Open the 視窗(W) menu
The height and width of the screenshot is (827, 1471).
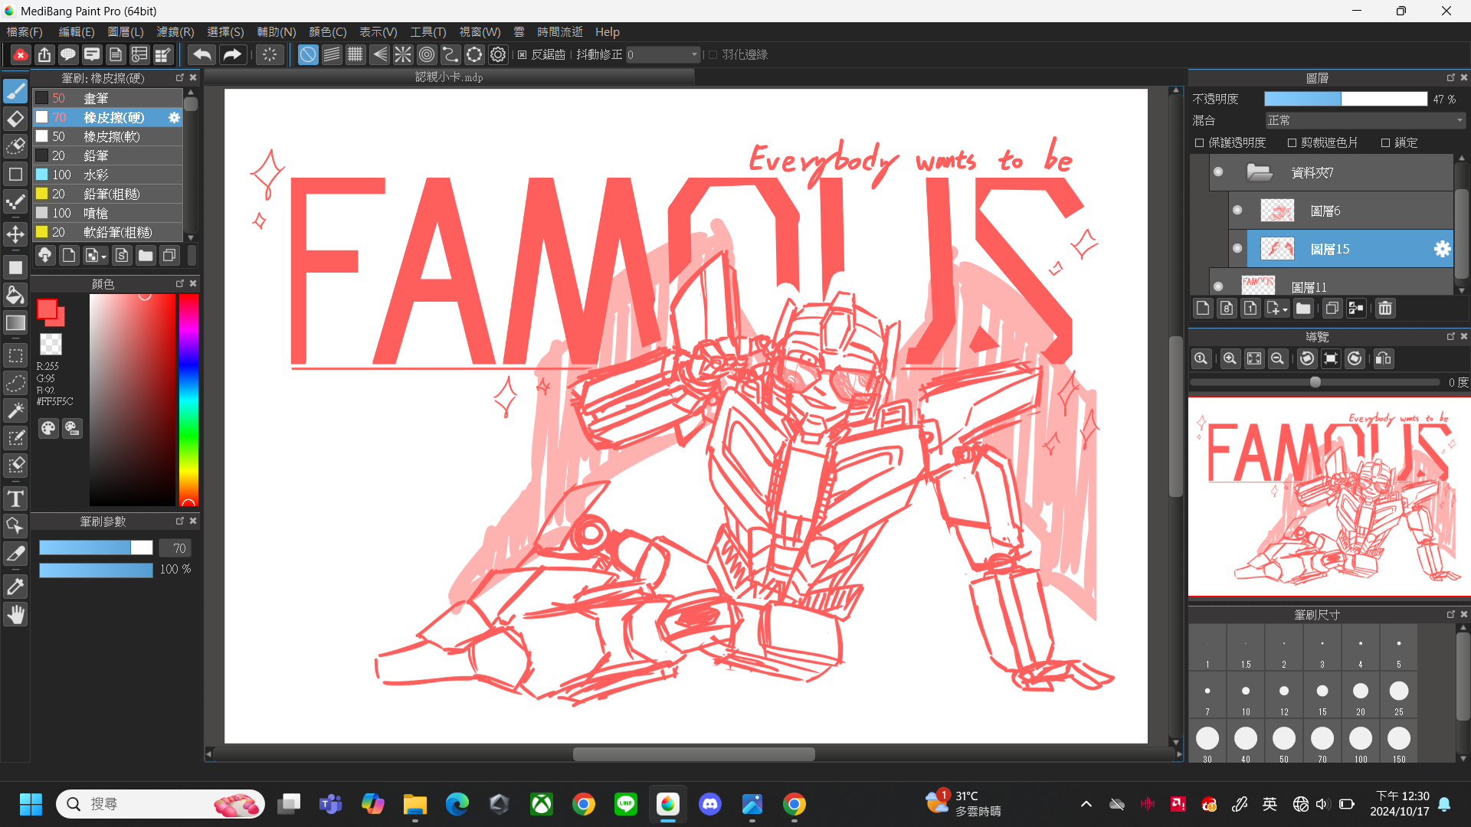(x=480, y=32)
